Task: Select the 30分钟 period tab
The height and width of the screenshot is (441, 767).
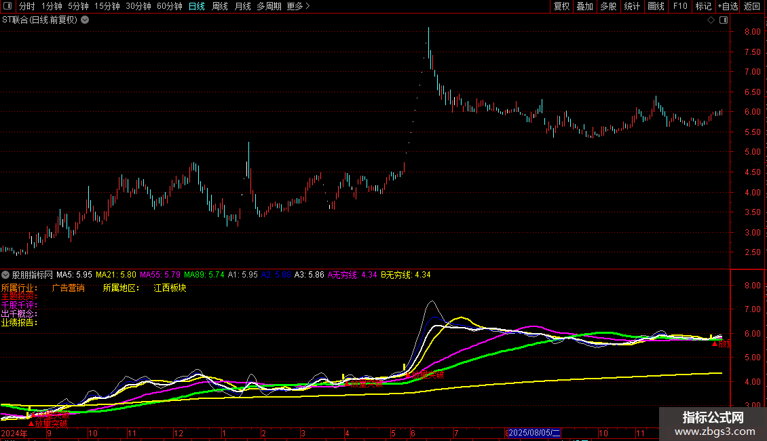Action: tap(138, 6)
